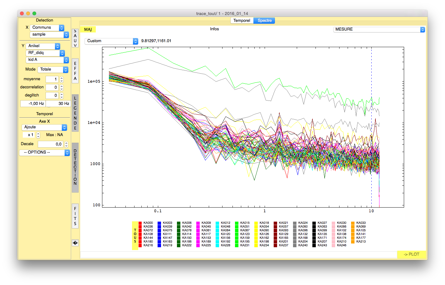
Task: Toggle the LEGENDE vertical button
Action: click(x=75, y=113)
